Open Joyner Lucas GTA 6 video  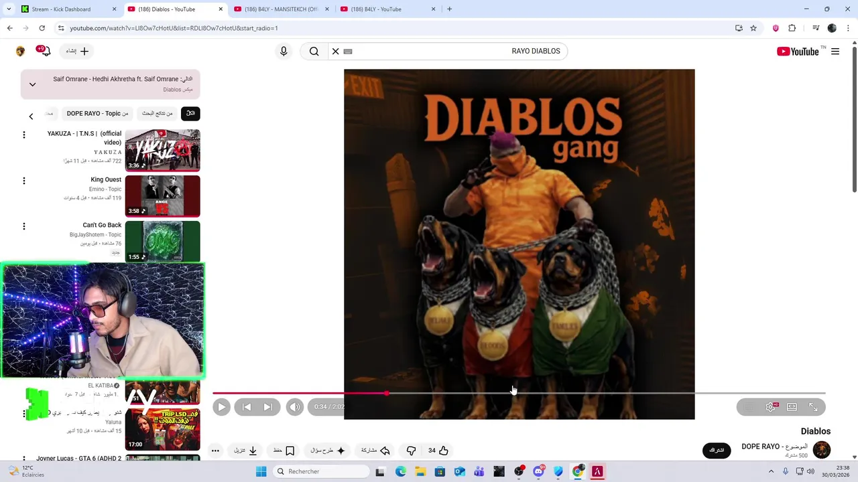79,459
